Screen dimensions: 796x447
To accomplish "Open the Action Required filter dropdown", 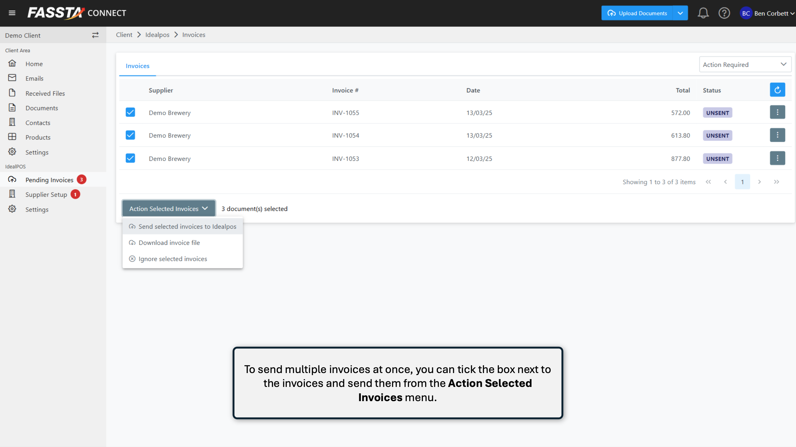I will pyautogui.click(x=745, y=65).
